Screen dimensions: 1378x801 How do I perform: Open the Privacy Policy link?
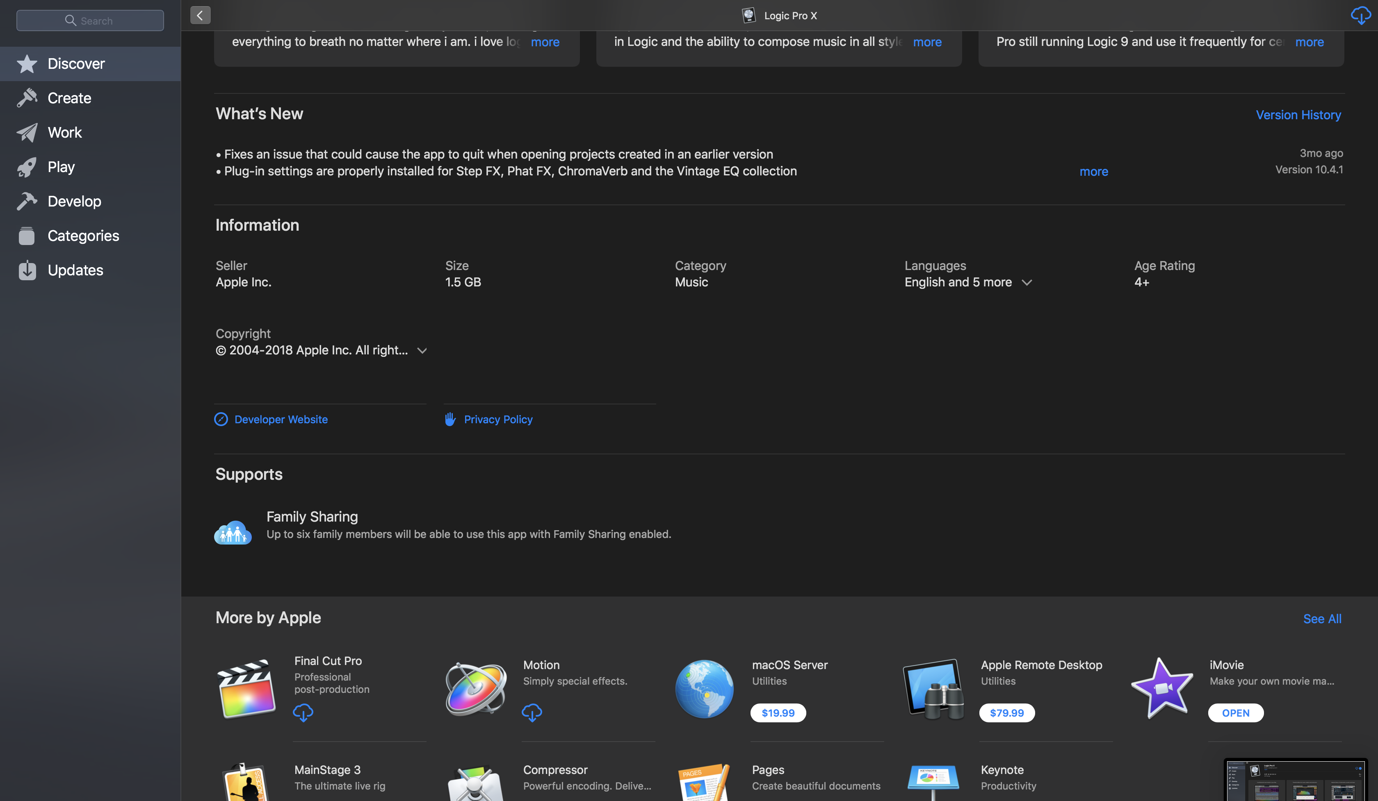click(488, 420)
